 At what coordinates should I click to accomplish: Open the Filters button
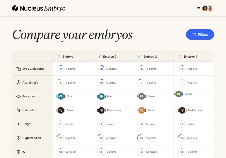pos(200,34)
